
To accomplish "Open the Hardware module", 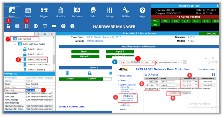I will pyautogui.click(x=77, y=12).
